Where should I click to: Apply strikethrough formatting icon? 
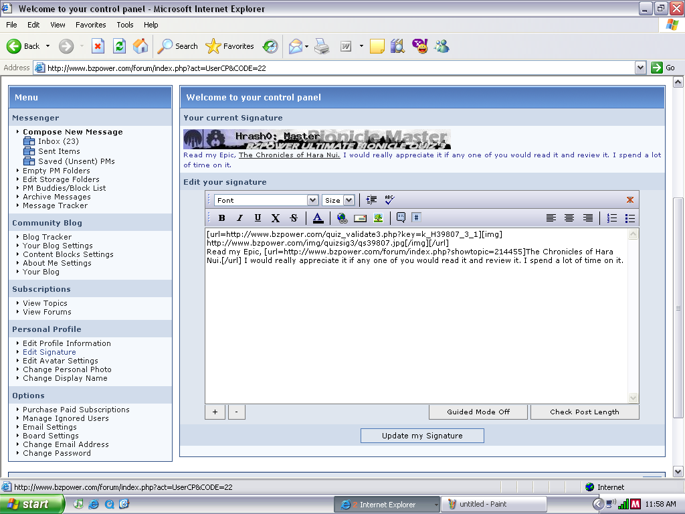pos(294,218)
